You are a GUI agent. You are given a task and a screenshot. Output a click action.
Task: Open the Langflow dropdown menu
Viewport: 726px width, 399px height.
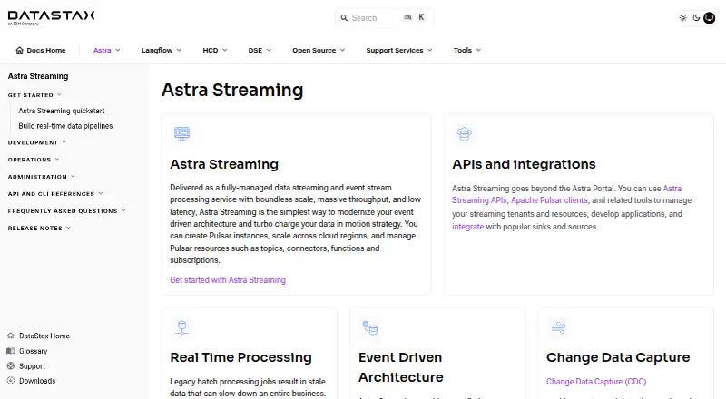(162, 50)
